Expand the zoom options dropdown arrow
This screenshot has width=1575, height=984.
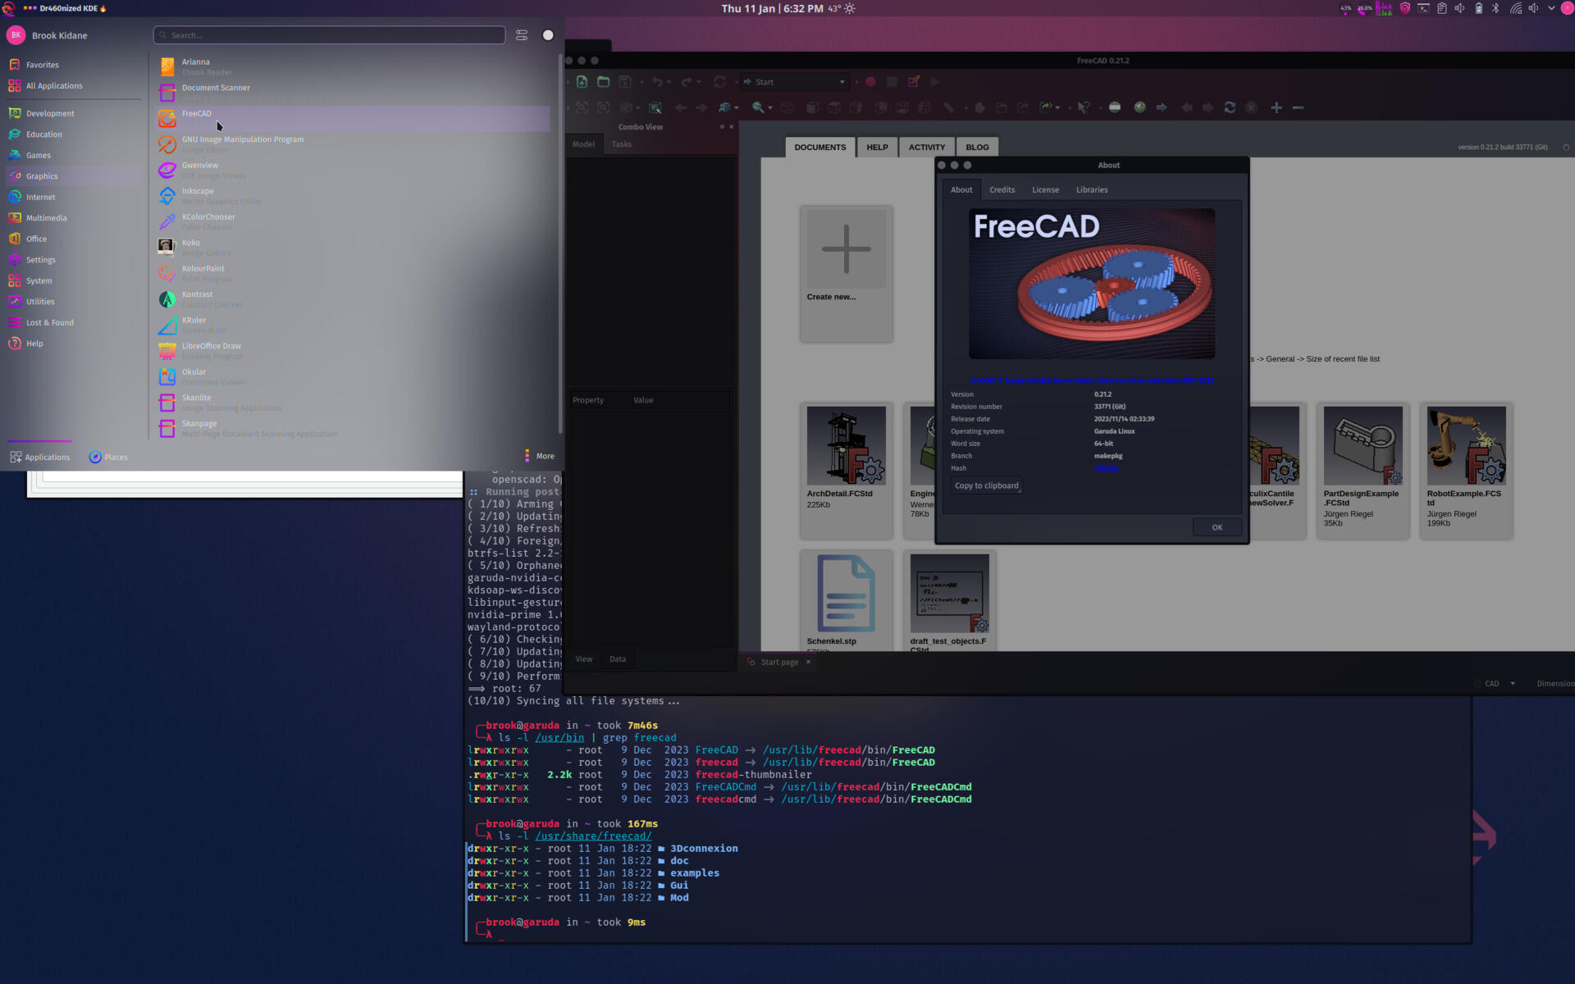tap(769, 108)
